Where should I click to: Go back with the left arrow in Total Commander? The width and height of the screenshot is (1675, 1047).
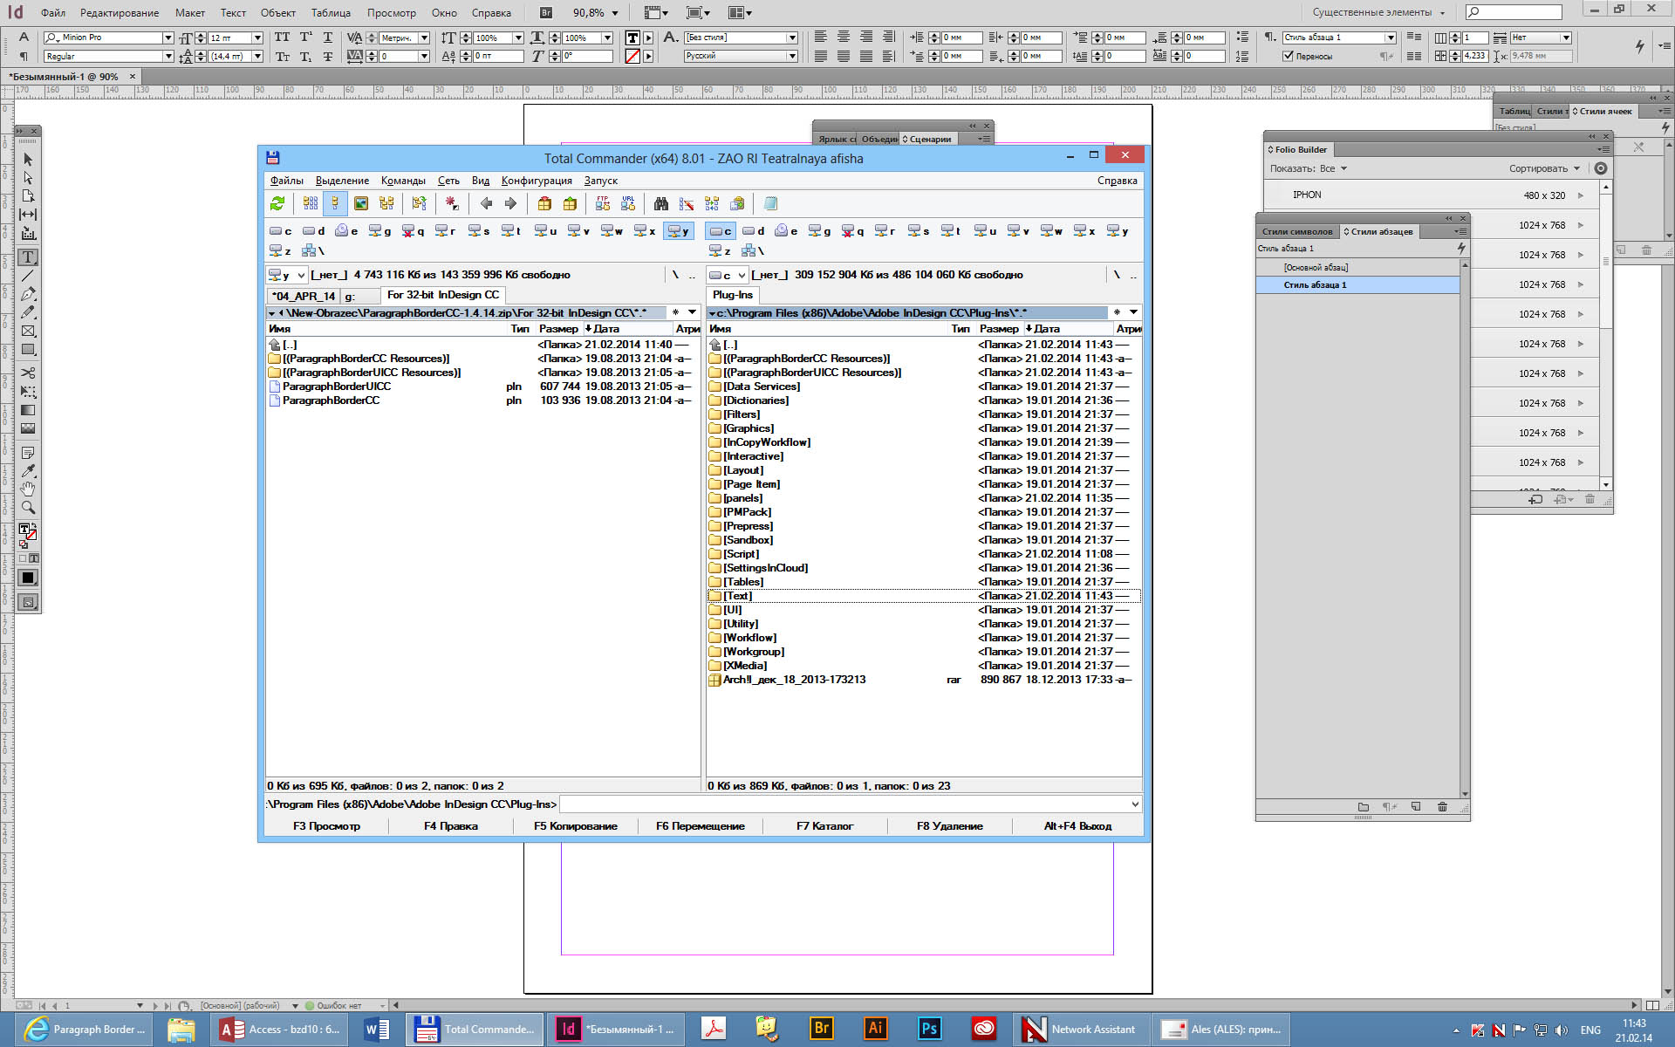(x=486, y=203)
